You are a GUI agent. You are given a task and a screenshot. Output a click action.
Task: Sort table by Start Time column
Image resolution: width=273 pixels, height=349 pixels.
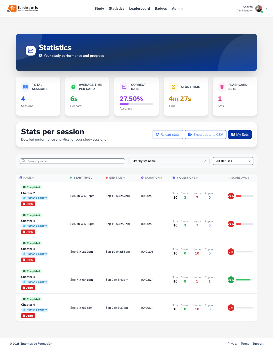pos(82,178)
